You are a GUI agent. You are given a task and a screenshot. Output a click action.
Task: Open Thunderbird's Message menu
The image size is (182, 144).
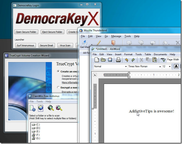(116, 36)
